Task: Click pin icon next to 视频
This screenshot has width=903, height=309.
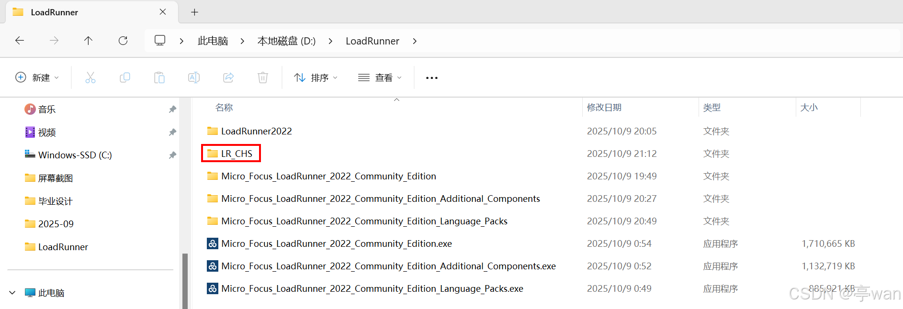Action: click(172, 132)
